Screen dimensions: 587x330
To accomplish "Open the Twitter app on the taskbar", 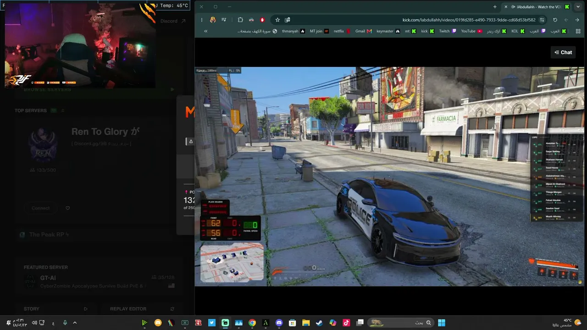I will coord(212,323).
